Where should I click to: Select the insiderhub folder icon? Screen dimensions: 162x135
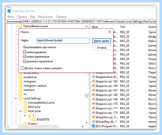point(21,77)
